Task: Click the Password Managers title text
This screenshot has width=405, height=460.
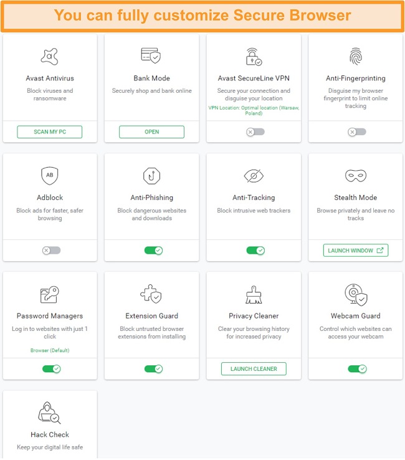Action: point(50,316)
